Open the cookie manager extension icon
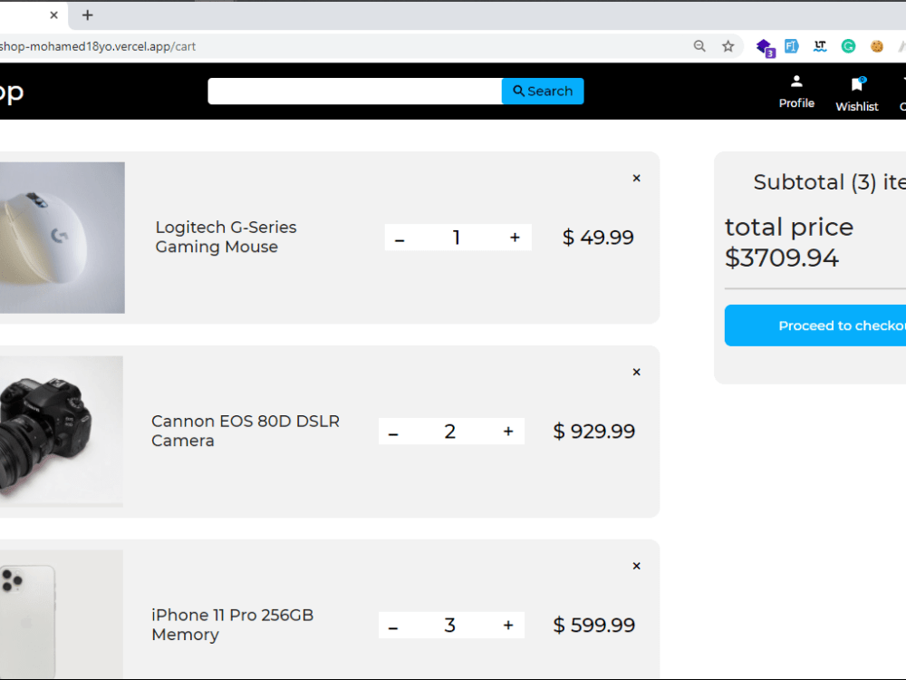 click(875, 46)
